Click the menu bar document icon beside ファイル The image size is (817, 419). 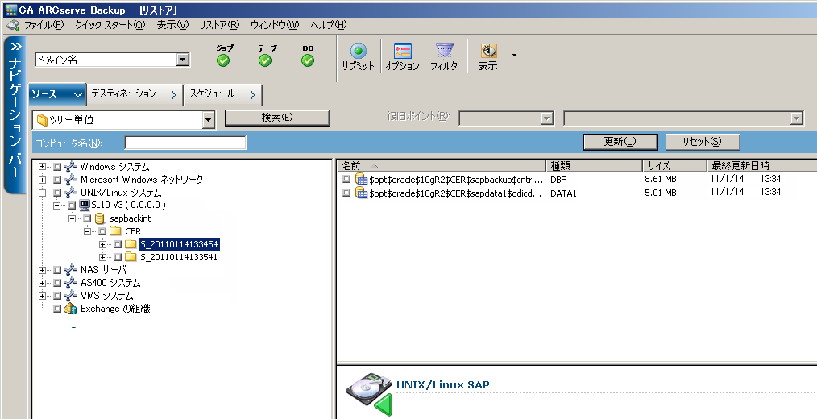(x=13, y=24)
